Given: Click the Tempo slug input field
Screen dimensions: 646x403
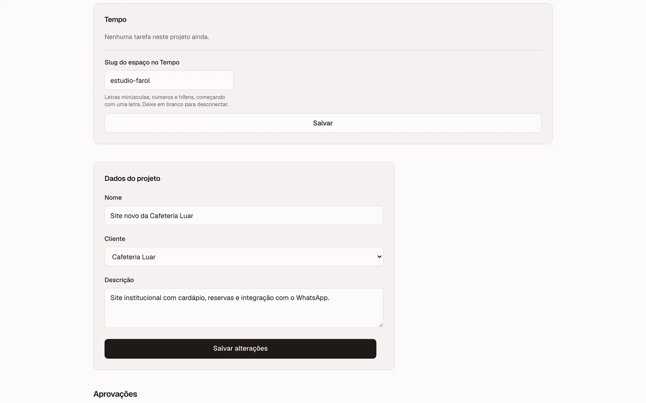Looking at the screenshot, I should 169,80.
